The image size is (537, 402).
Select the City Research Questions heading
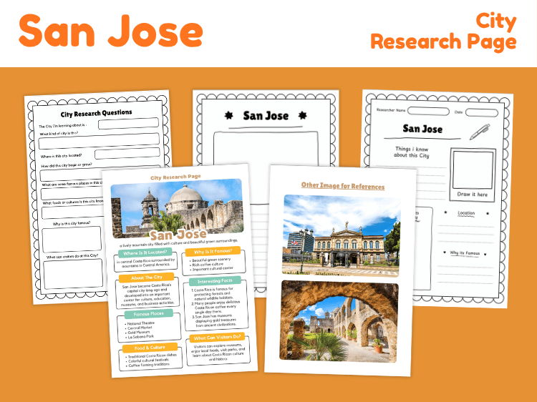(x=96, y=113)
